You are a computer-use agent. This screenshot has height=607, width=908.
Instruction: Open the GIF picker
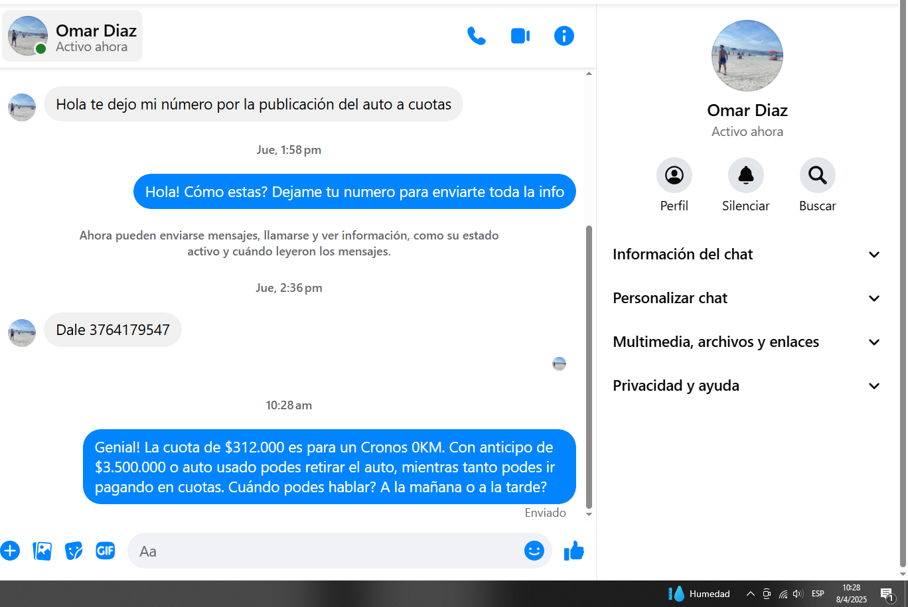106,551
